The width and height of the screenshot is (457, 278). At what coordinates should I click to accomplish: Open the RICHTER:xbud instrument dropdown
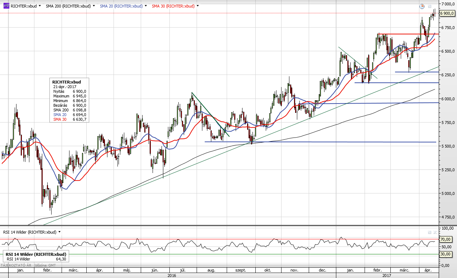coord(39,6)
